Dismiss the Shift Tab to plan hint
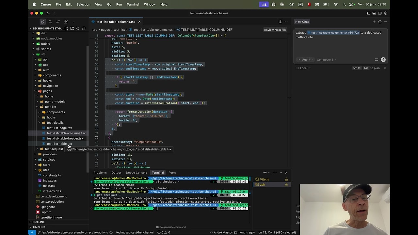This screenshot has height=235, width=418. pos(385,68)
